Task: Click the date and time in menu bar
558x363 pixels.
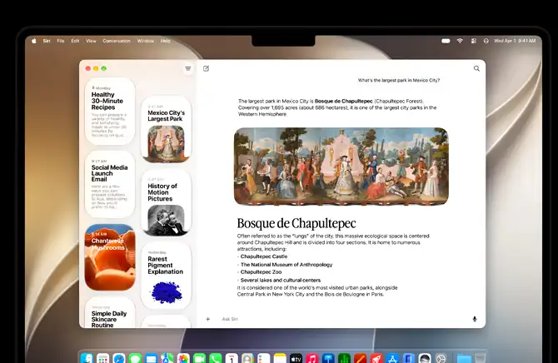Action: point(515,41)
